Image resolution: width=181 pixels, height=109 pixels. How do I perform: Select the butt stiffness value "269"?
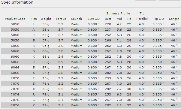(x=108, y=41)
